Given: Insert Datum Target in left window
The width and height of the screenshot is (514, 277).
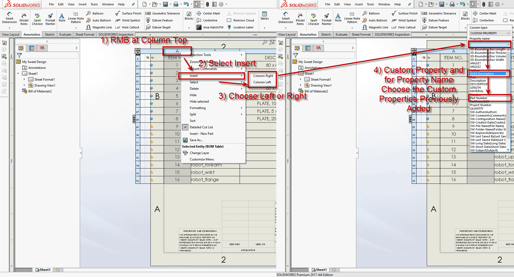Looking at the screenshot, I should 158,27.
